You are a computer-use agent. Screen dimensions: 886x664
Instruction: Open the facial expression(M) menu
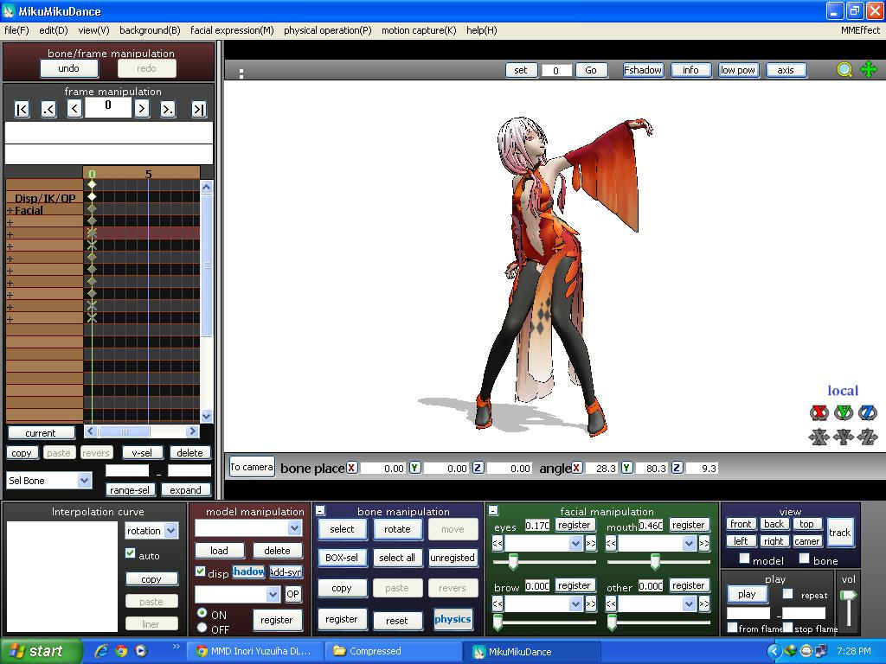[x=232, y=30]
